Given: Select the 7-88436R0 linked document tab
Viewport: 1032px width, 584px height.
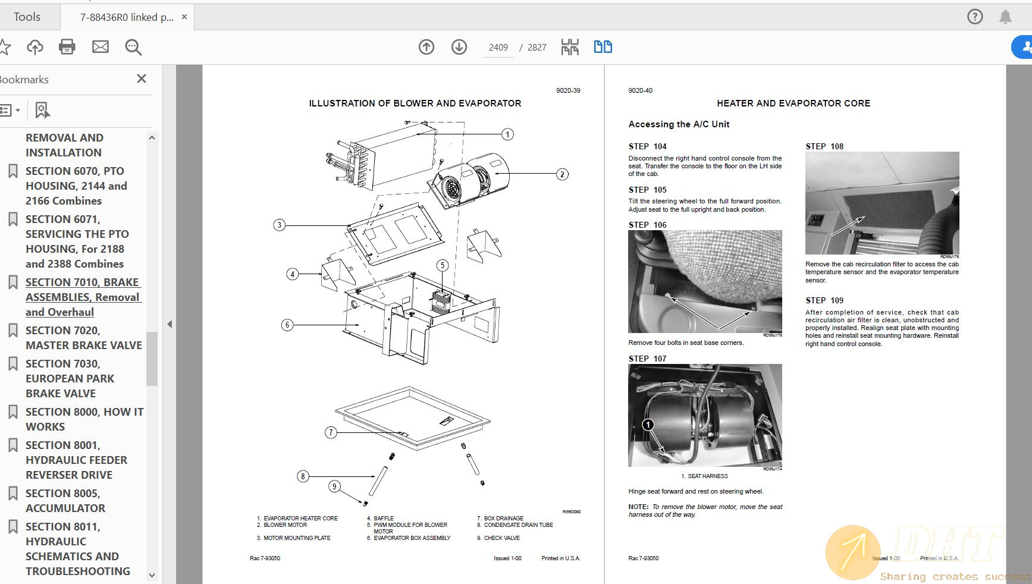Looking at the screenshot, I should pyautogui.click(x=127, y=17).
